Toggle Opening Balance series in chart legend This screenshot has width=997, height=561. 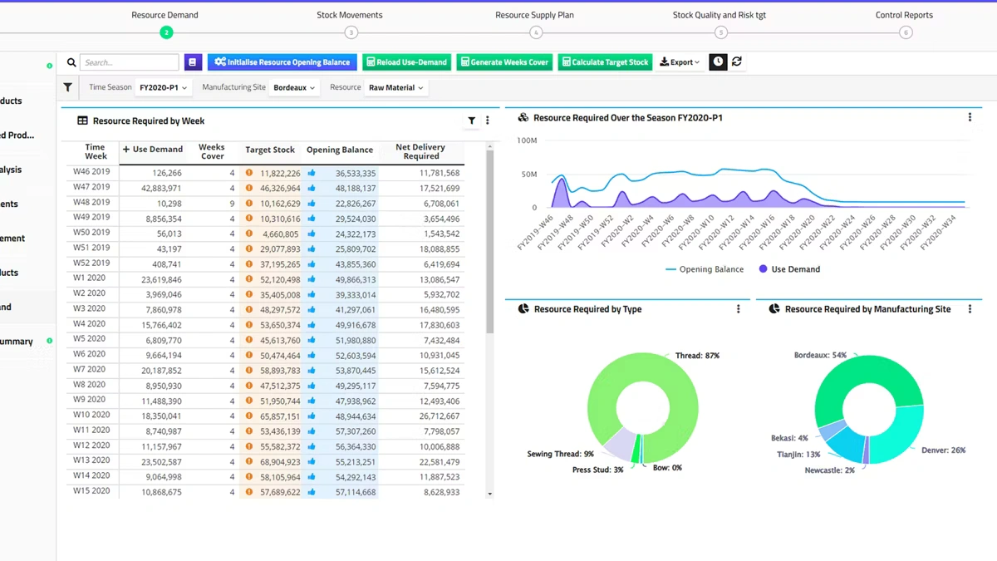704,269
